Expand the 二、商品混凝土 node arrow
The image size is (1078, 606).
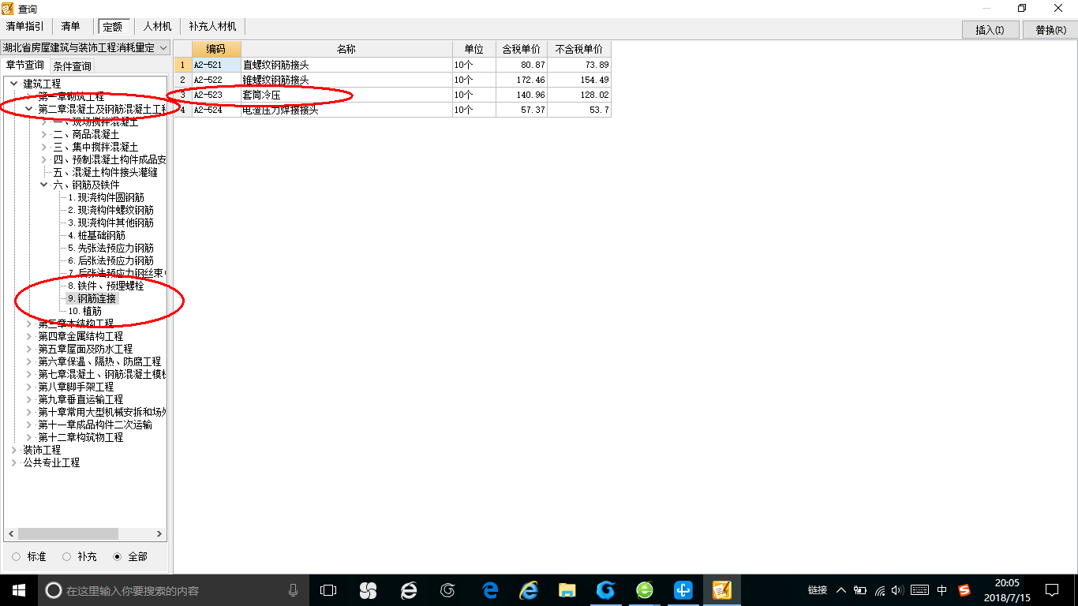[x=44, y=134]
